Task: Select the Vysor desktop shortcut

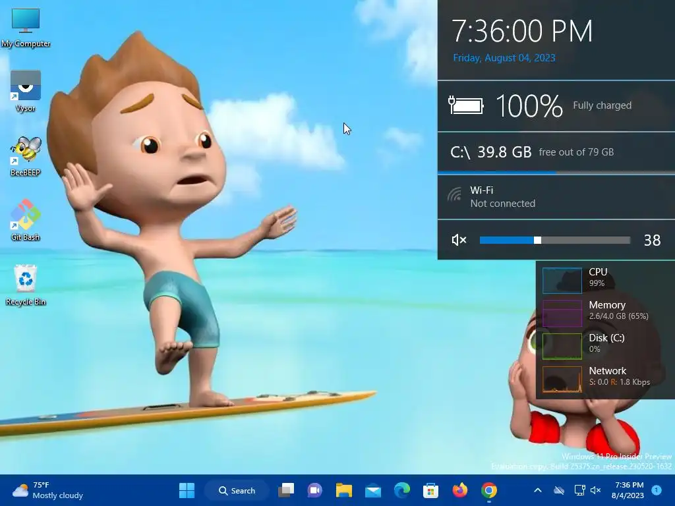Action: point(26,91)
